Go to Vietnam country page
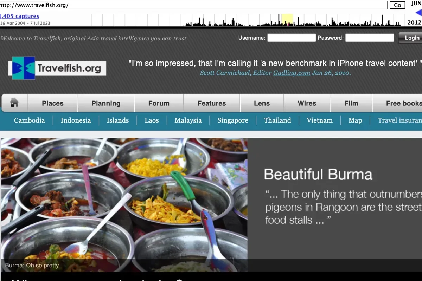 coord(320,120)
